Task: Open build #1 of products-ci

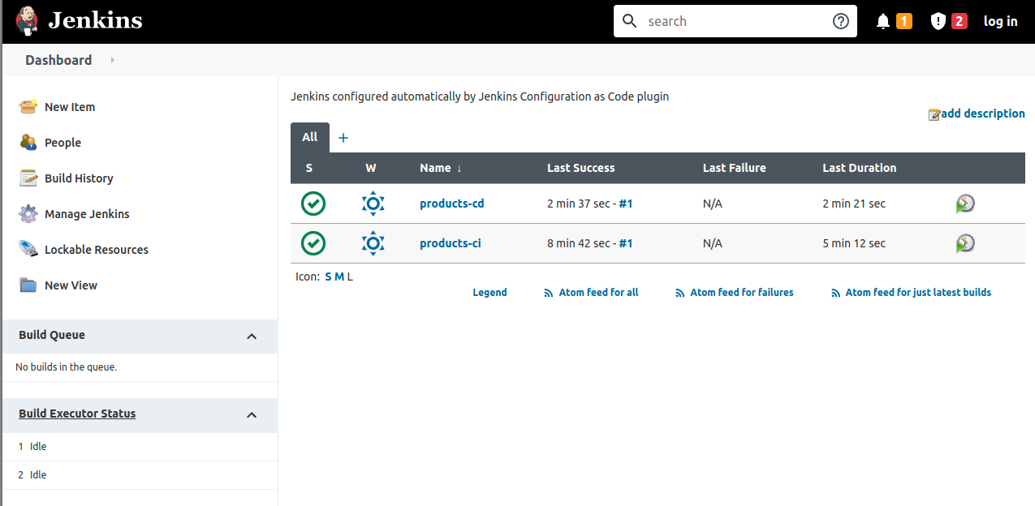Action: [626, 243]
